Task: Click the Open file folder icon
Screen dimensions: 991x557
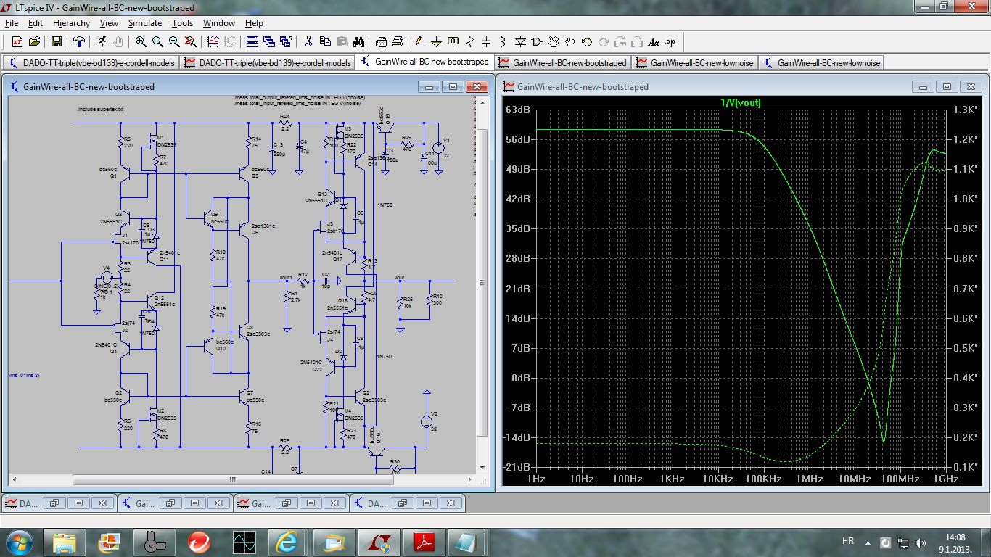Action: 34,41
